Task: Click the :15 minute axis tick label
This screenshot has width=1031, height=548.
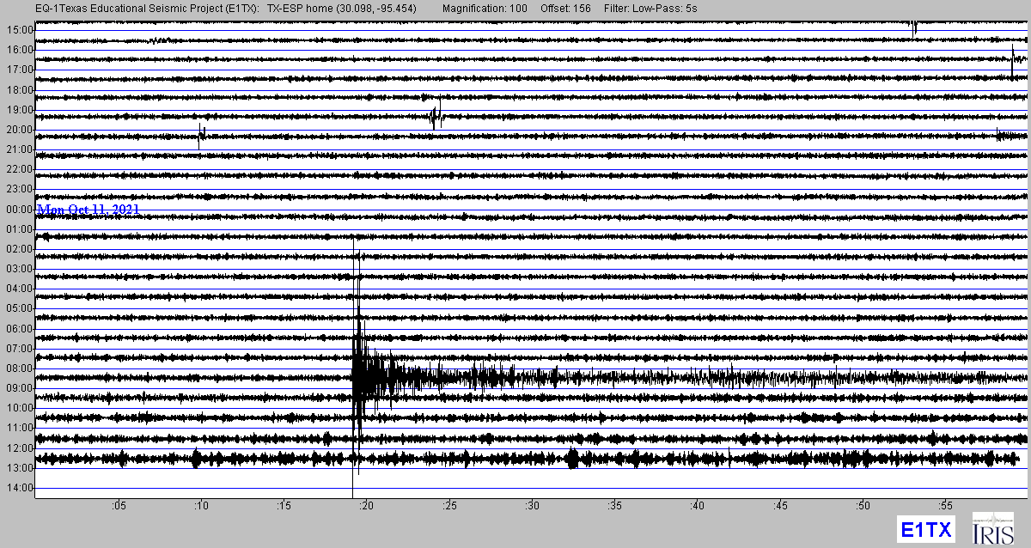Action: [x=284, y=505]
